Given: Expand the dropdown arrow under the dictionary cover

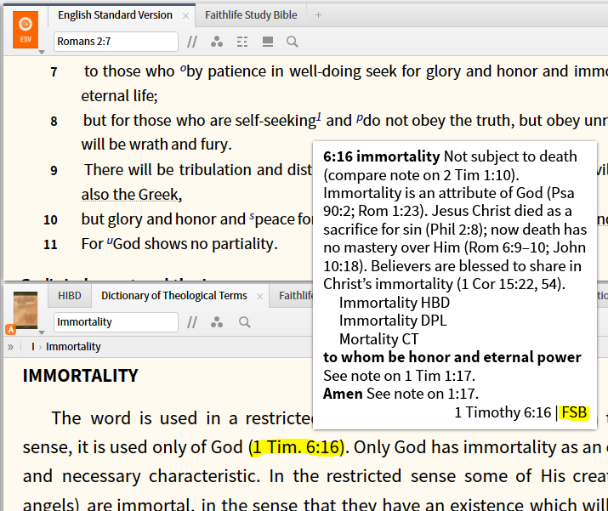Looking at the screenshot, I should [42, 332].
